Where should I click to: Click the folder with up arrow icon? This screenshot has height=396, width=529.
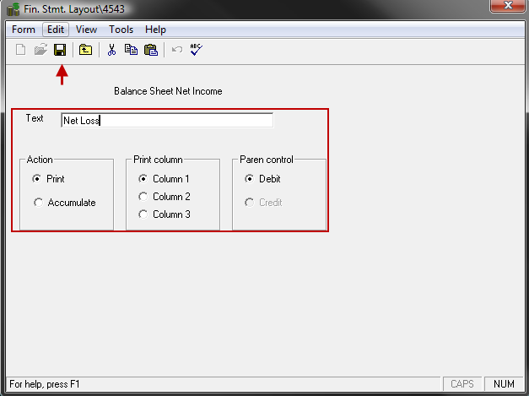[x=85, y=50]
